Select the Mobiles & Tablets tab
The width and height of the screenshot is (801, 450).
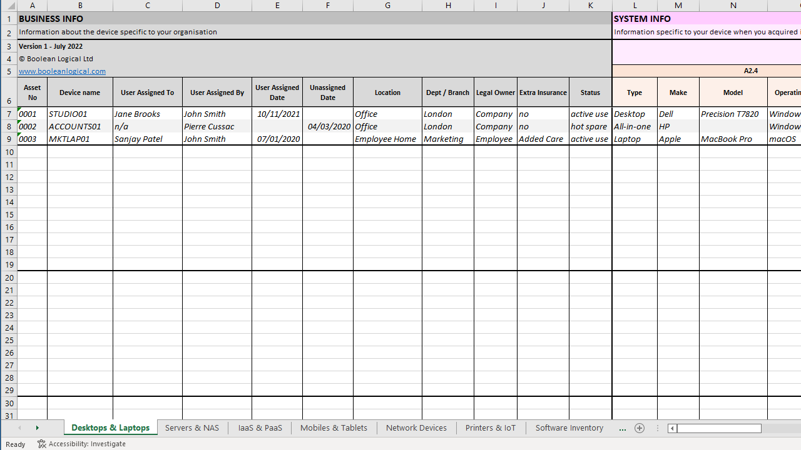click(334, 427)
